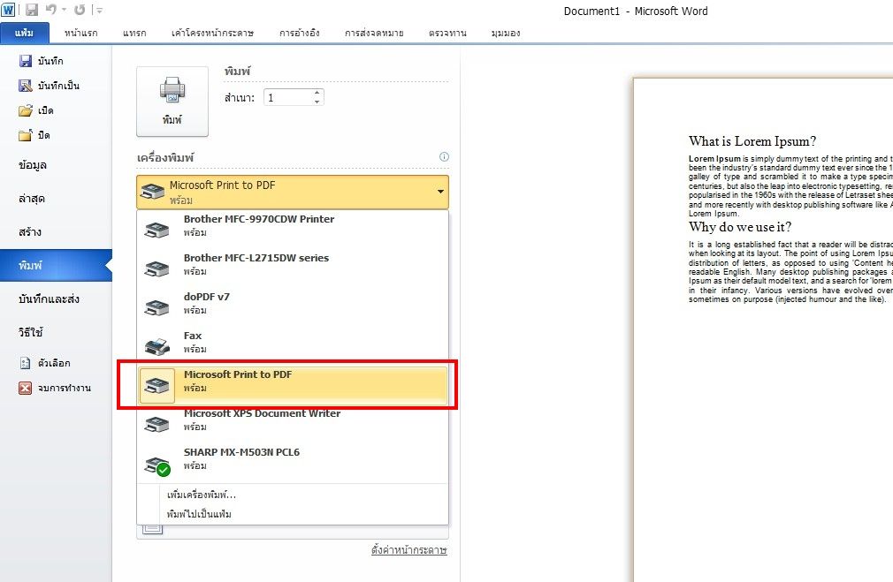Click the copies number input field
Image resolution: width=893 pixels, height=582 pixels.
pyautogui.click(x=288, y=97)
